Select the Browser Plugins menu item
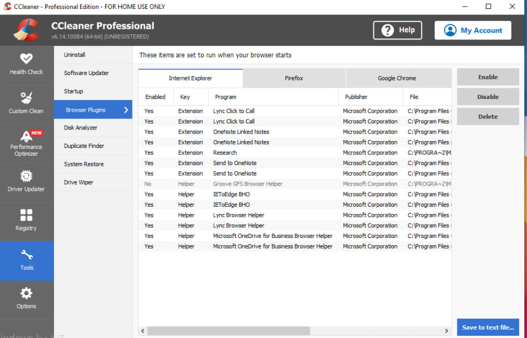Screen dimensions: 527x338 93,110
